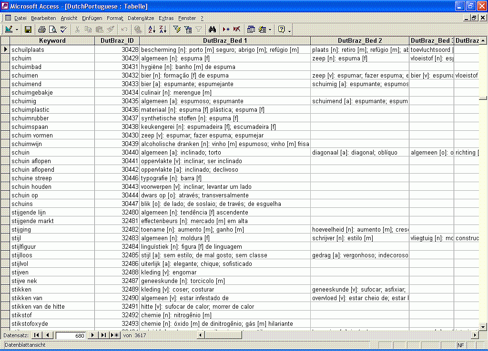488x351 pixels.
Task: Open the Datensätze menu
Action: click(141, 18)
